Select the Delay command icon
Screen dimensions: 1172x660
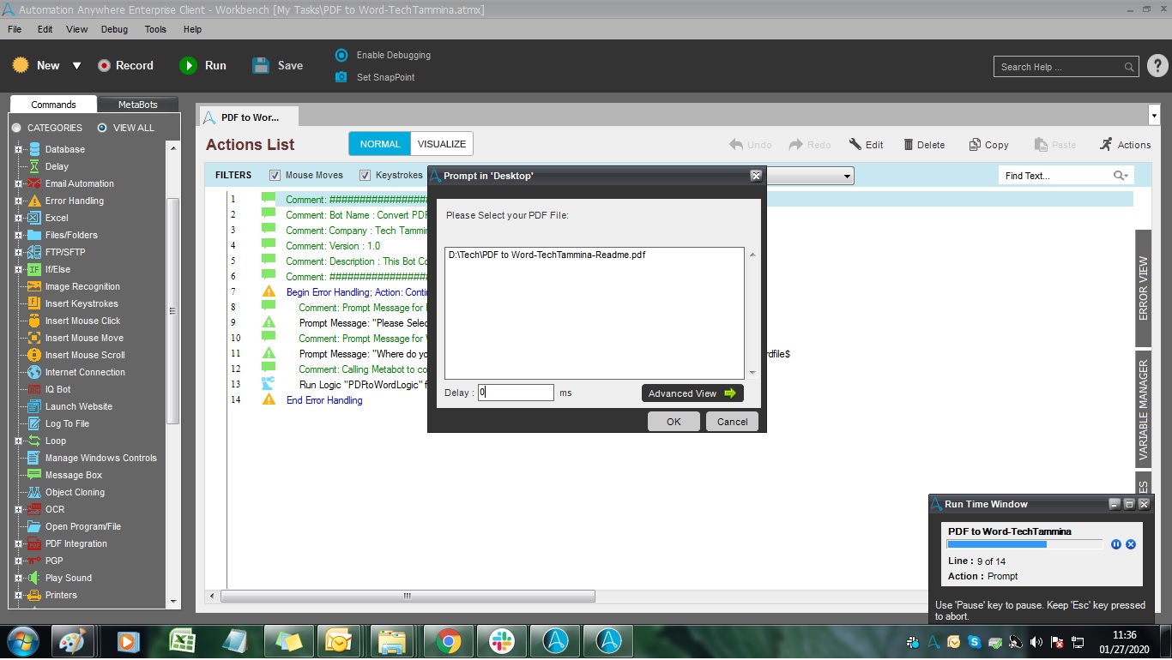(x=34, y=166)
